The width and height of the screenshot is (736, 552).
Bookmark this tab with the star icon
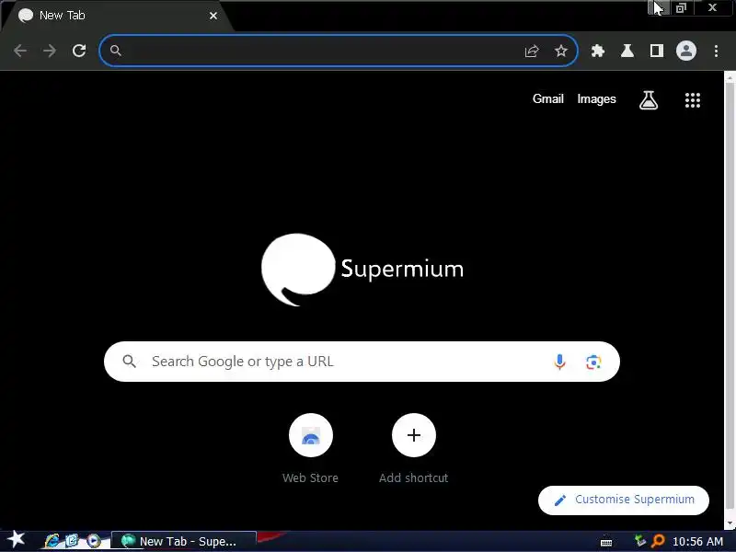coord(561,51)
